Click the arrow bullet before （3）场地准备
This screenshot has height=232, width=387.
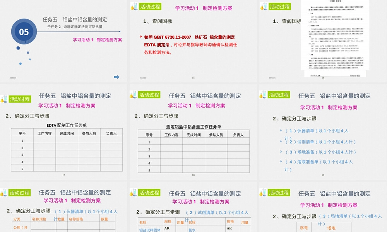point(281,152)
